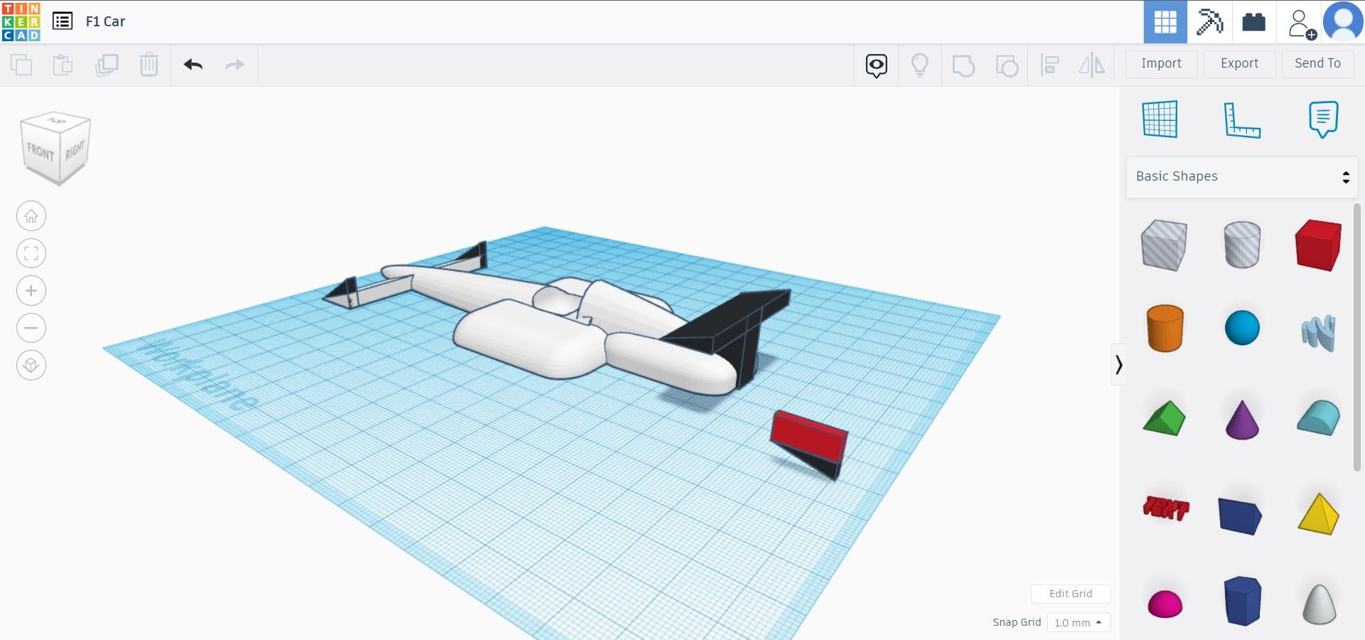Viewport: 1365px width, 640px height.
Task: Pick the teal Round Roof shape
Action: tap(1318, 417)
